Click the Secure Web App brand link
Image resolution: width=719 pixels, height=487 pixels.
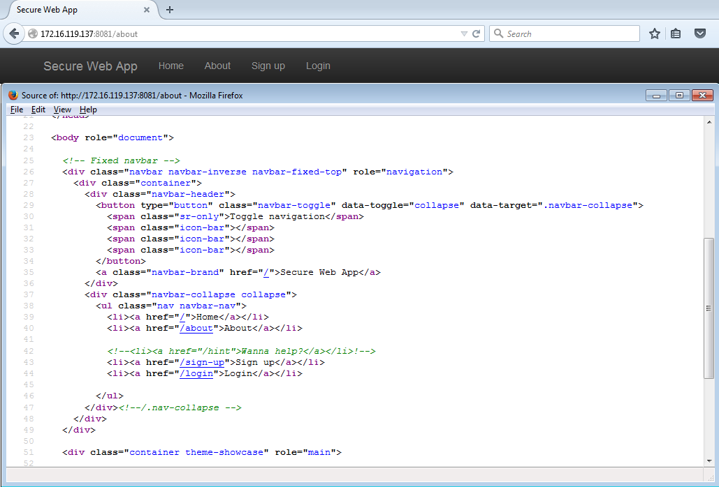[90, 66]
